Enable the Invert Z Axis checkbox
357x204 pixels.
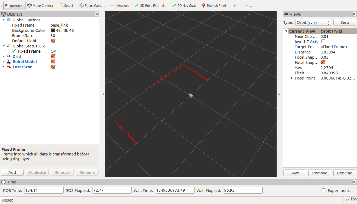coord(323,41)
